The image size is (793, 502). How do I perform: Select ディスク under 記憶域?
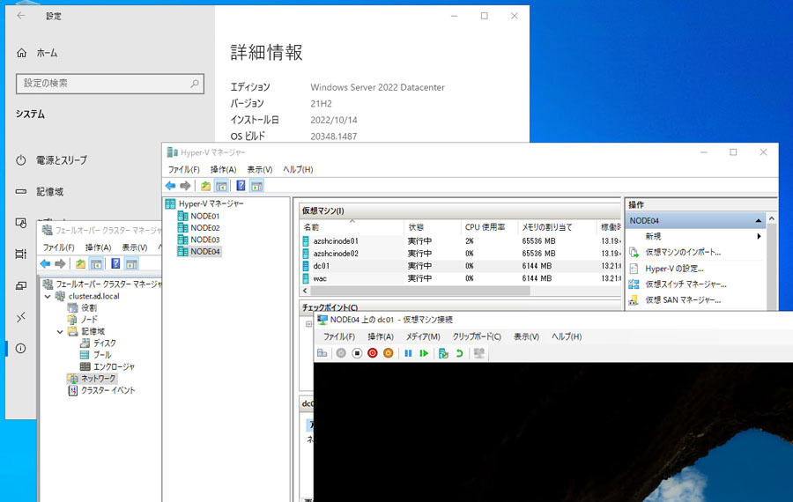[x=104, y=343]
